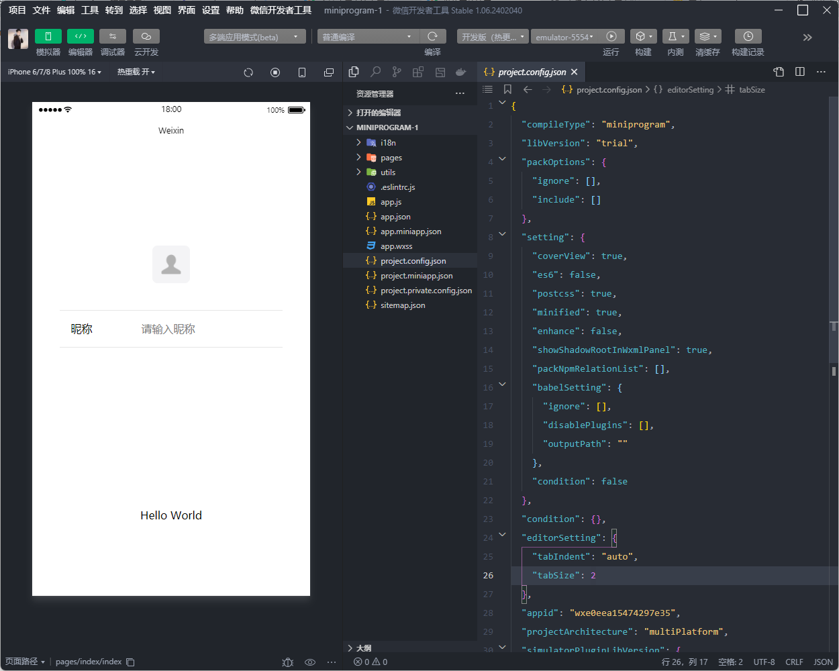Split the editor to the right
839x671 pixels.
pyautogui.click(x=800, y=72)
